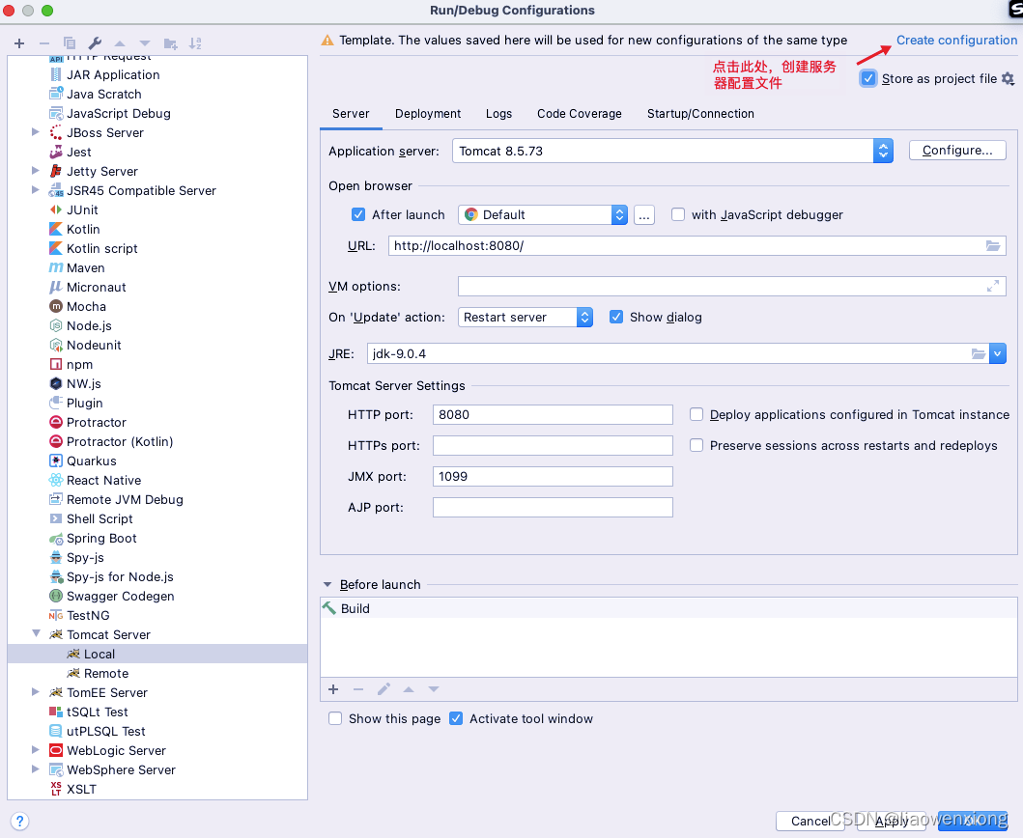Screen dimensions: 1023x838
Task: Toggle the Show dialog checkbox
Action: click(616, 317)
